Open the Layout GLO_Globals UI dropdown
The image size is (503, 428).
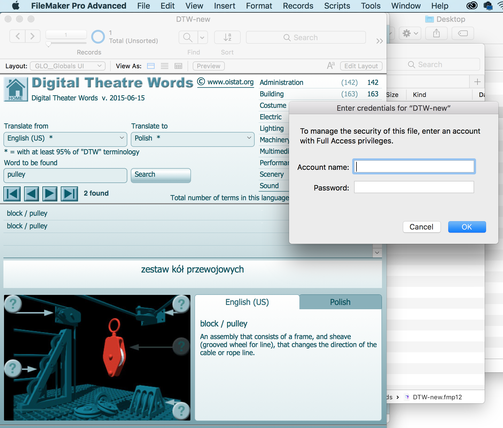point(68,66)
